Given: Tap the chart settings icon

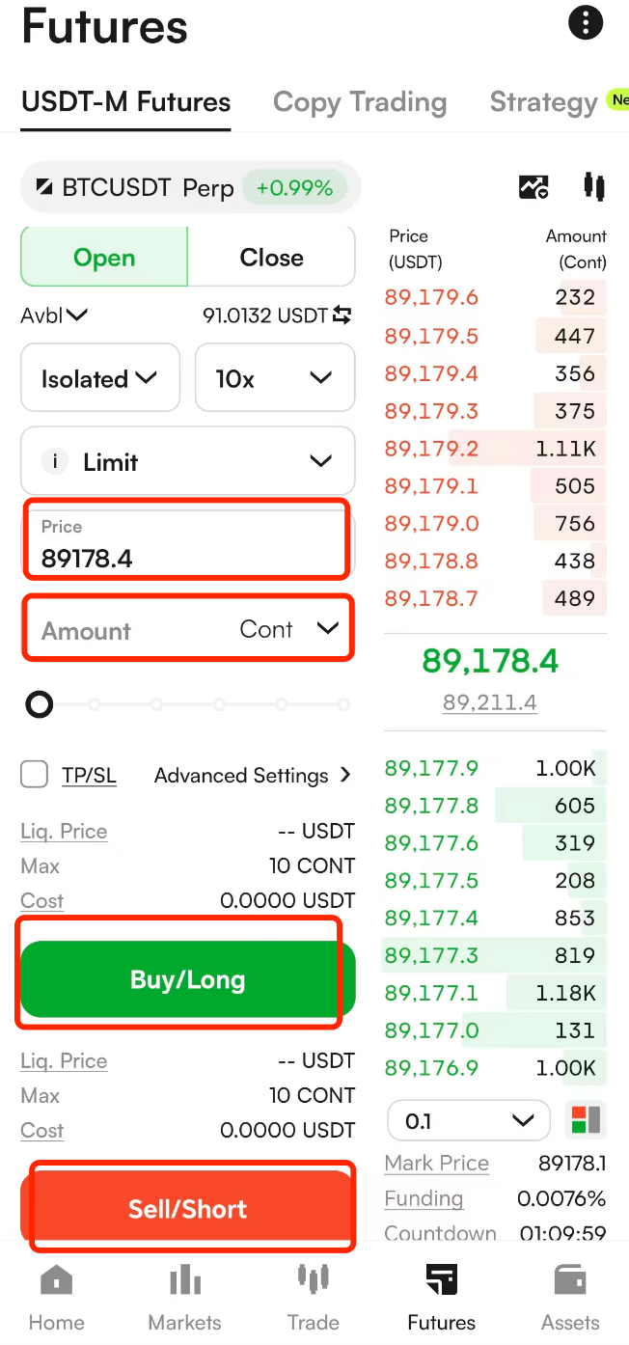Looking at the screenshot, I should coord(533,187).
